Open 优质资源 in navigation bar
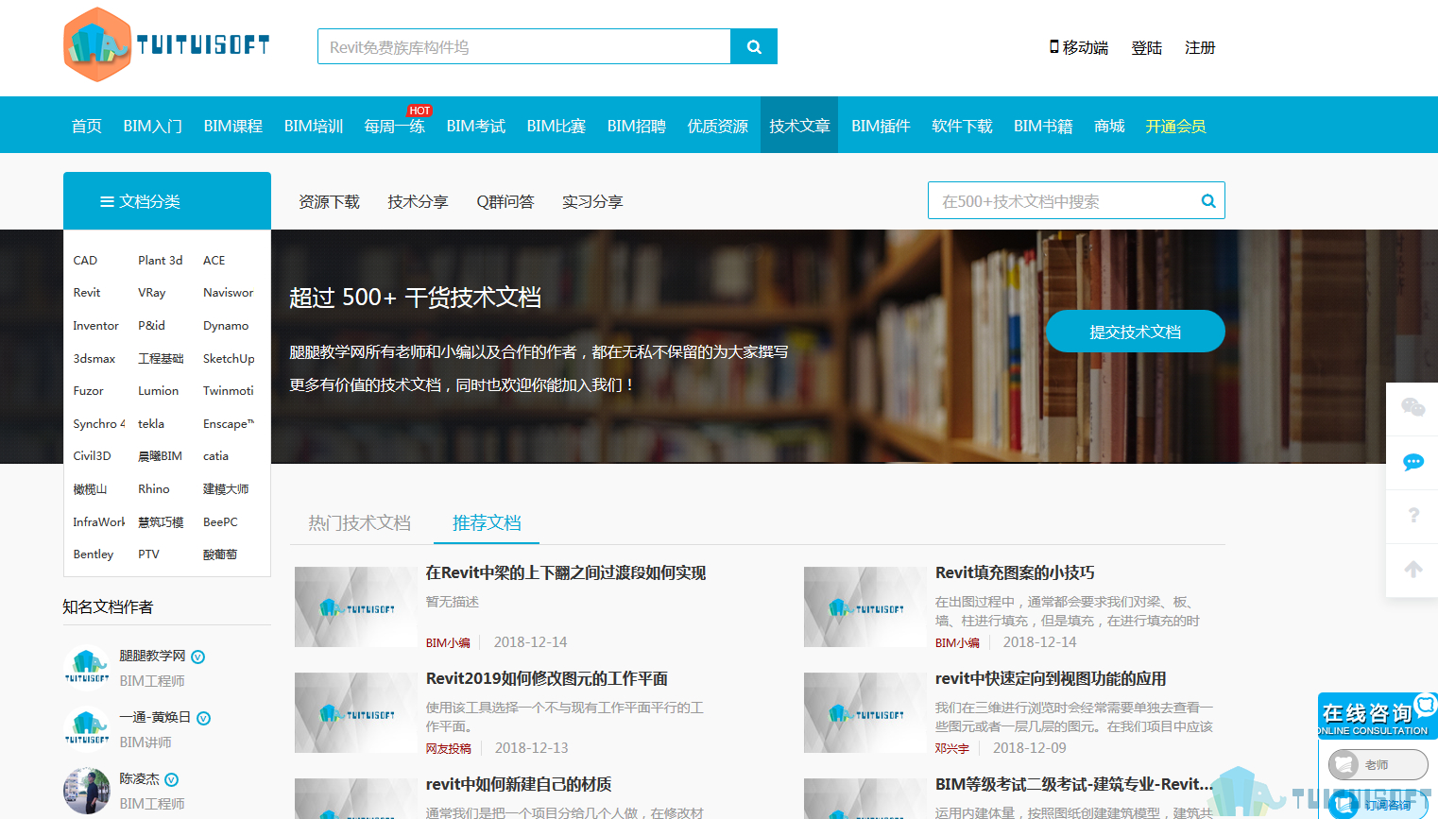This screenshot has height=819, width=1438. pyautogui.click(x=717, y=126)
